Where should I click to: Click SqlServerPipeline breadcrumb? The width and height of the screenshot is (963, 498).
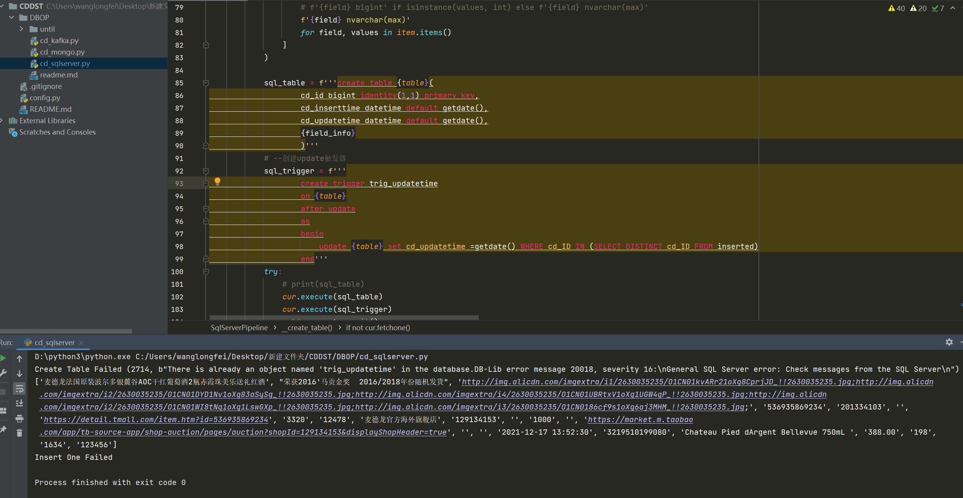[239, 328]
